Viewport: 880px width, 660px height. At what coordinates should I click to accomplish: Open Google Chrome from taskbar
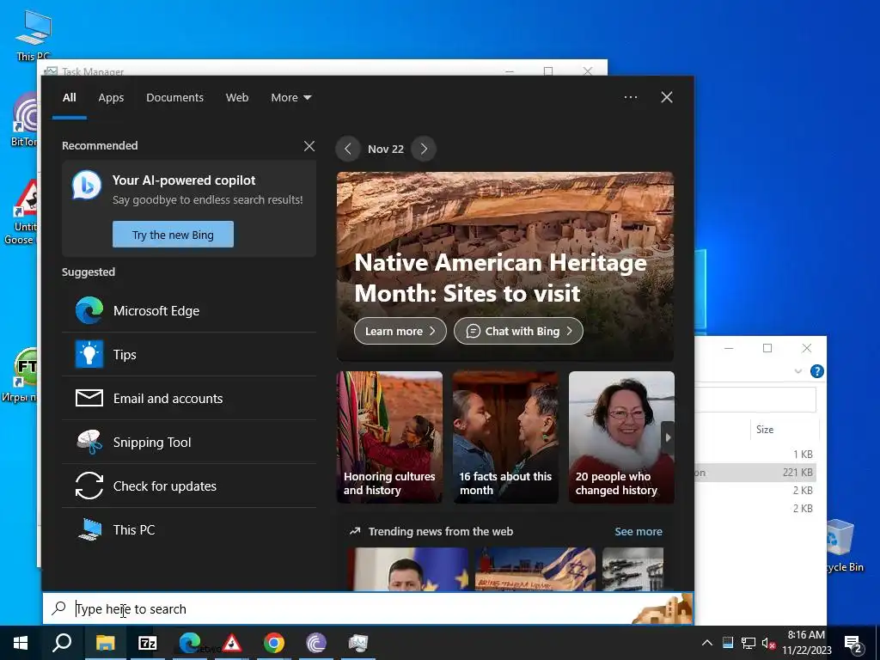point(274,643)
